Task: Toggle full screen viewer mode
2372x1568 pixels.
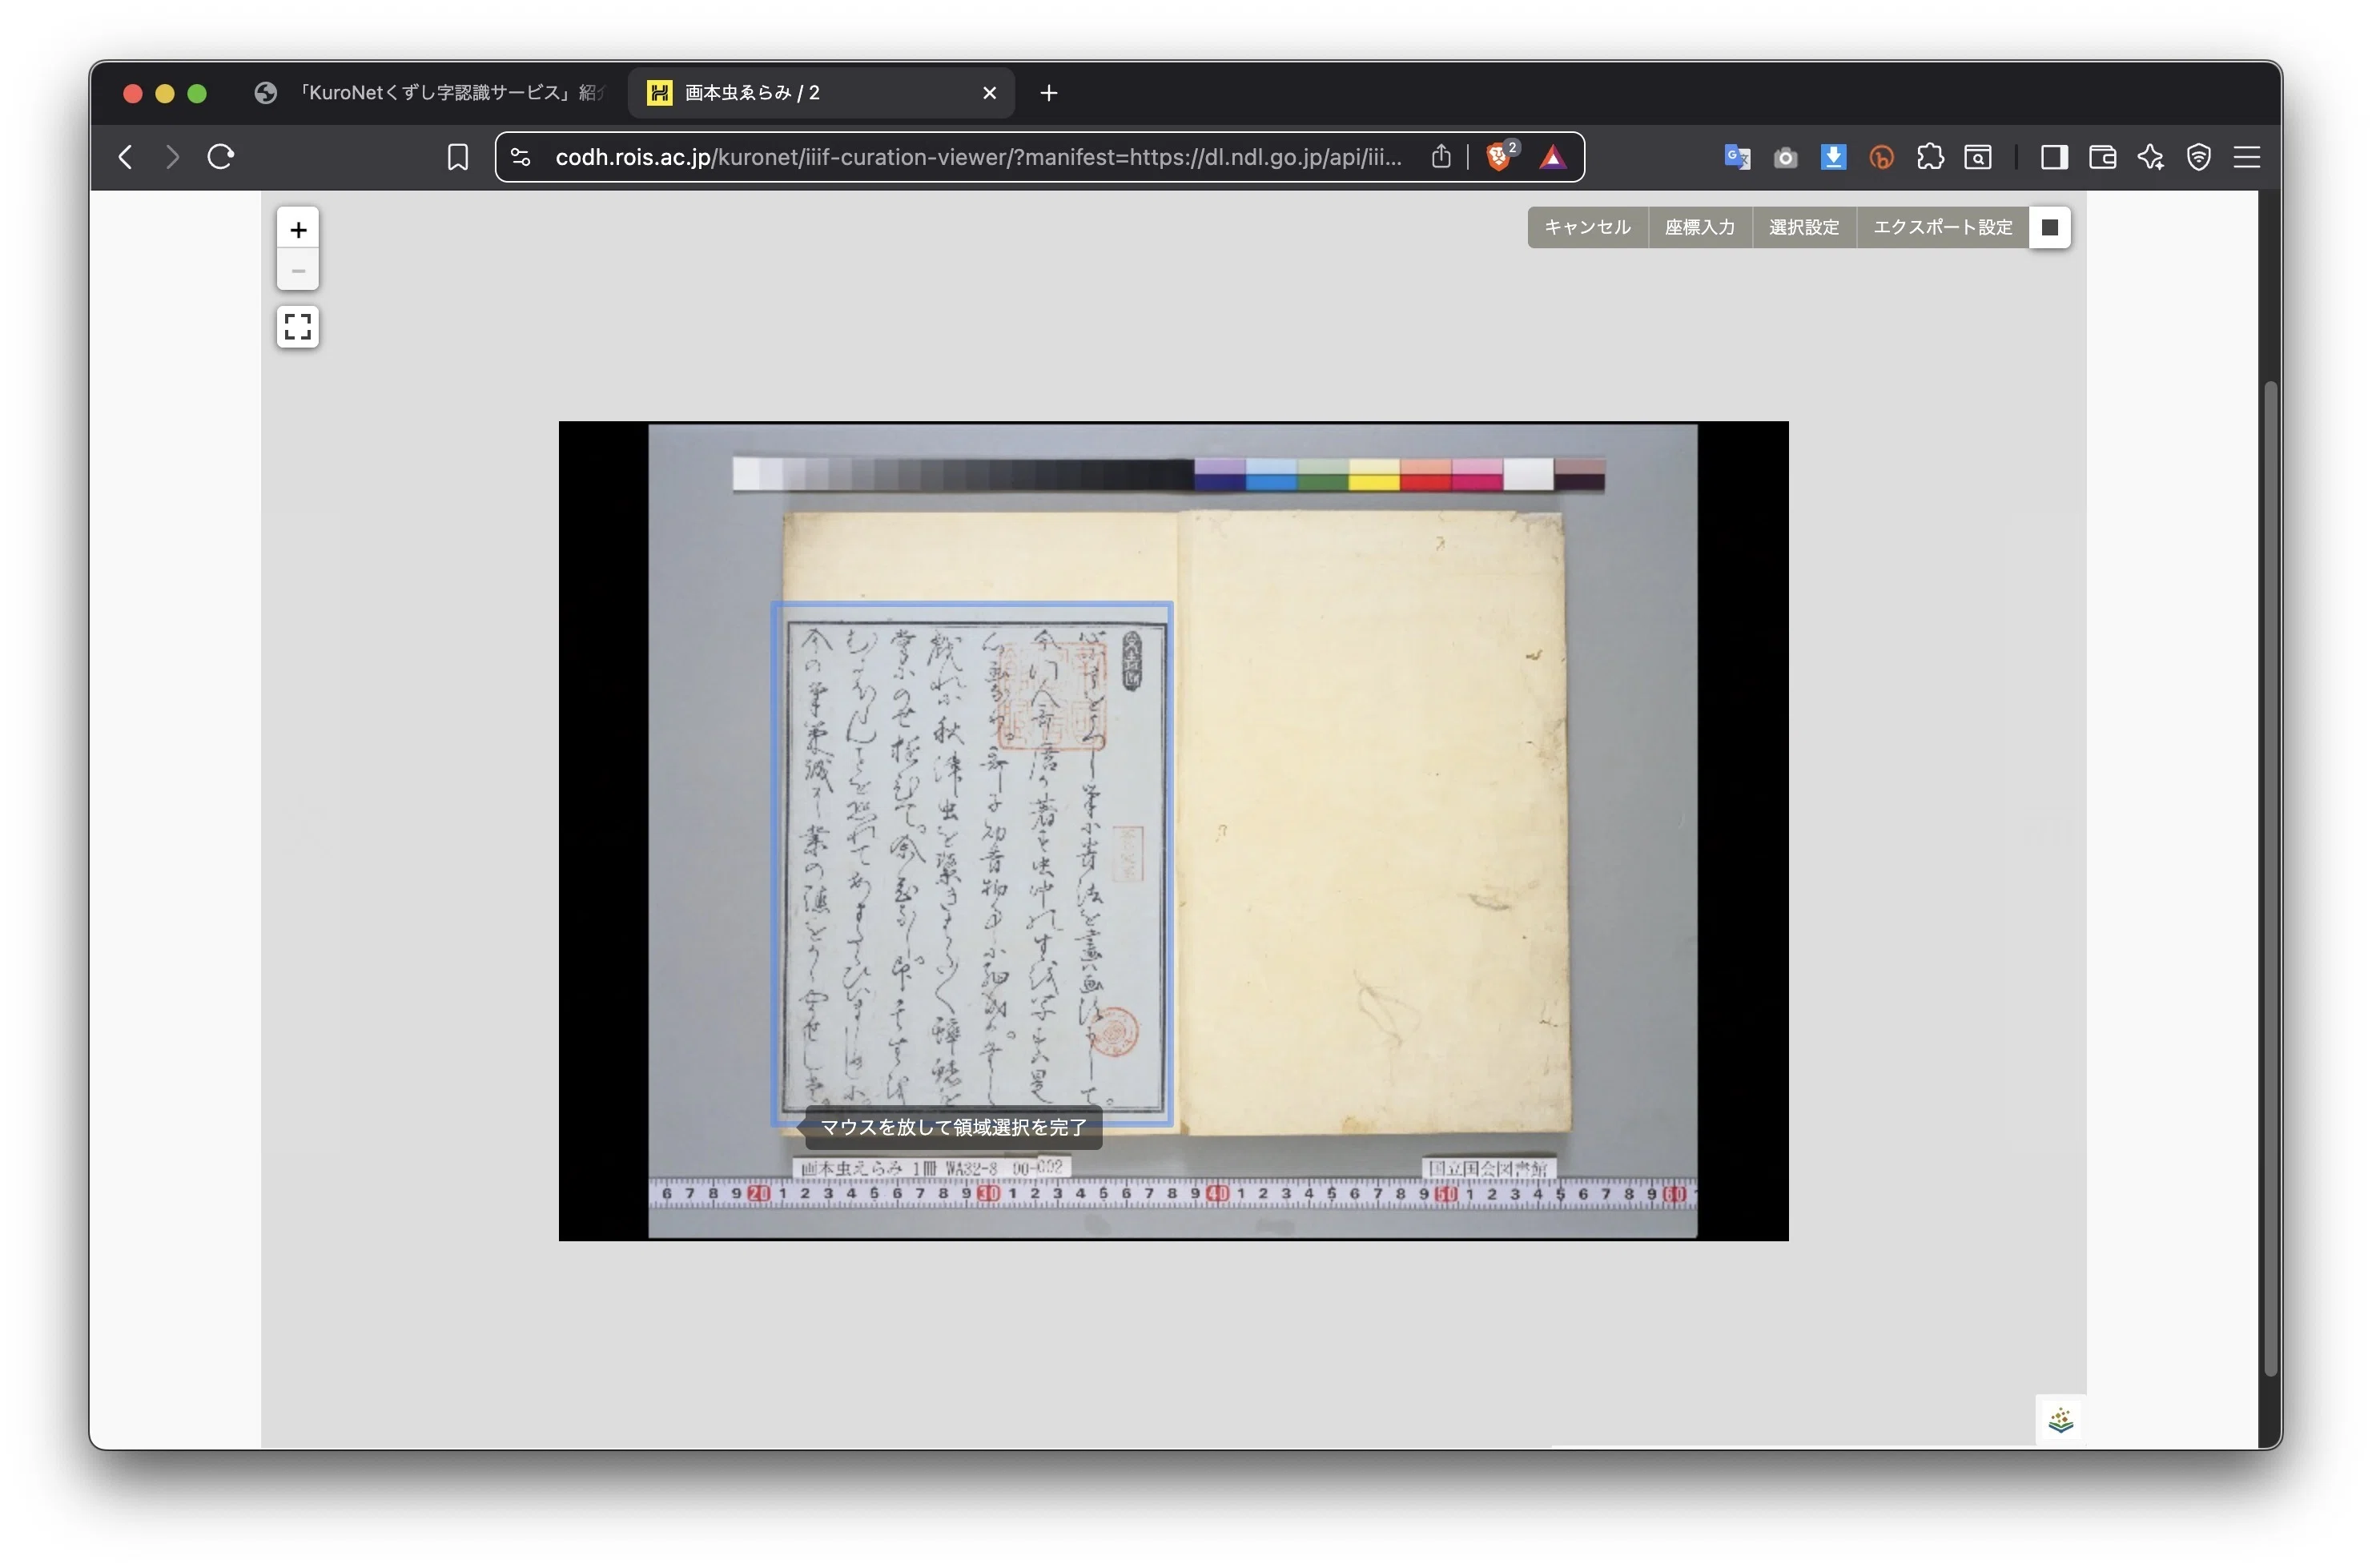Action: point(298,327)
